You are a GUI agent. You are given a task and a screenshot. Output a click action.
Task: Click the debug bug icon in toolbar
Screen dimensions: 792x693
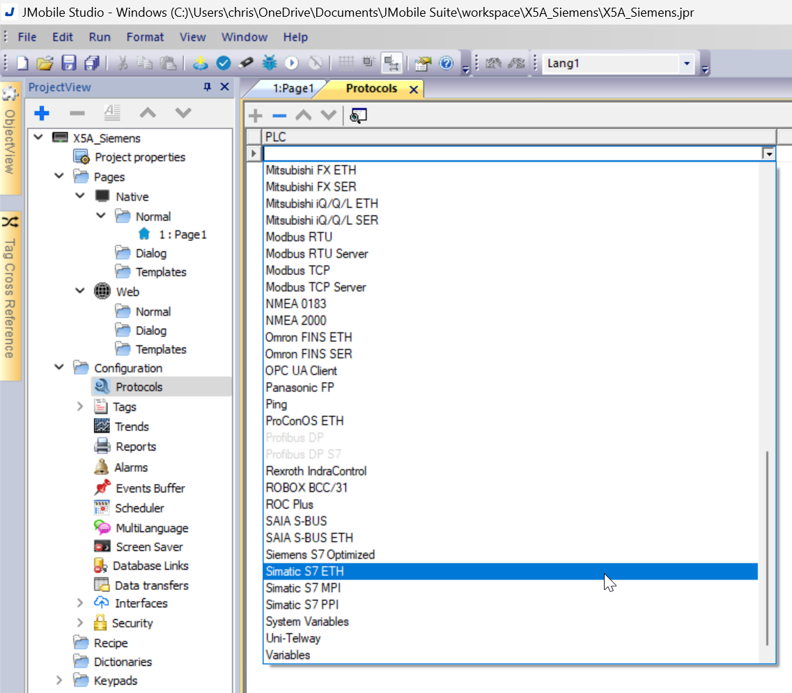pos(270,63)
